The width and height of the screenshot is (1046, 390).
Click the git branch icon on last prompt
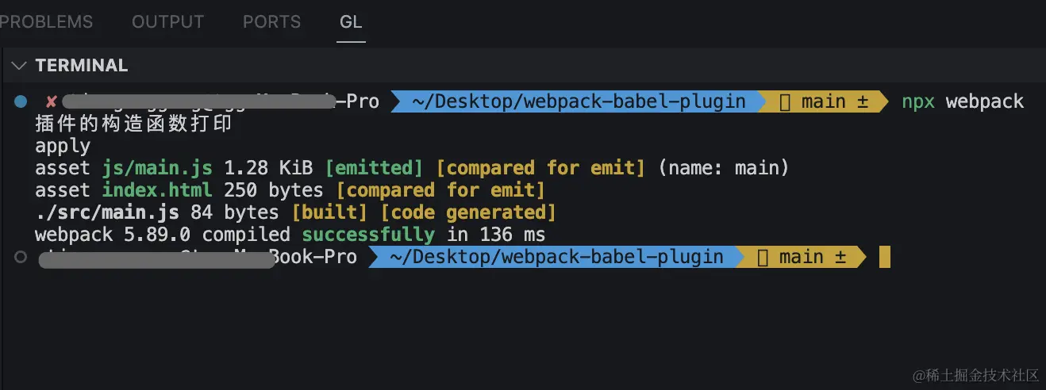click(x=763, y=257)
